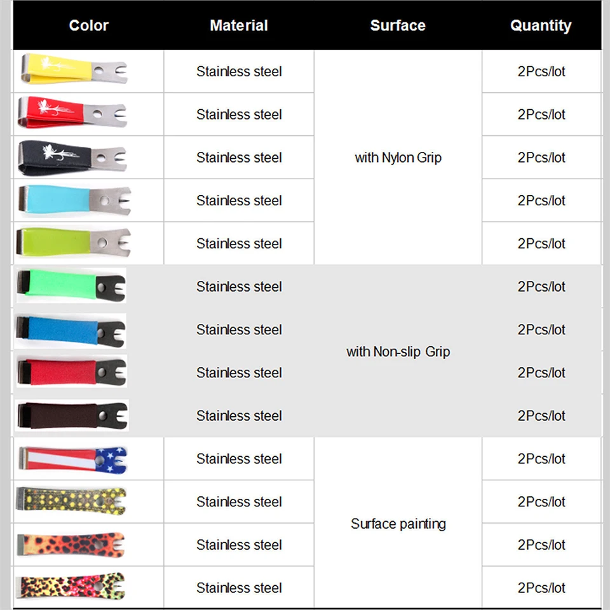
Task: Select the red non-slip grip nipper
Action: coord(72,372)
